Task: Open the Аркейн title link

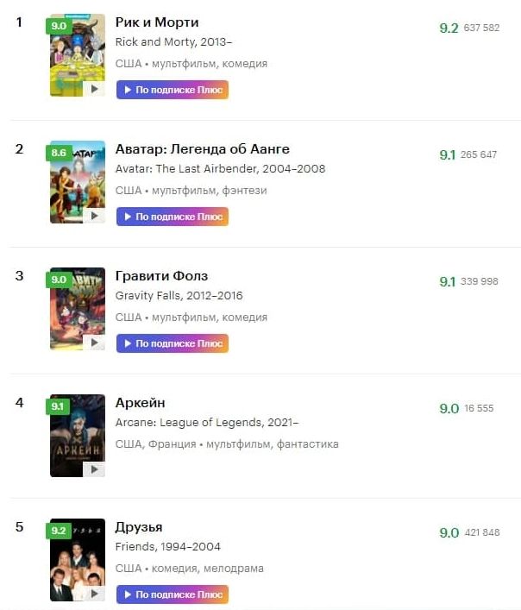Action: pos(141,403)
